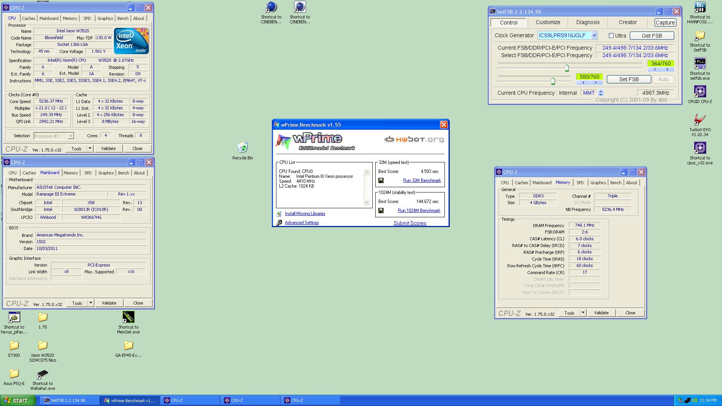Click save icon for 1024M score
Screen dimensions: 722x406
(x=381, y=211)
